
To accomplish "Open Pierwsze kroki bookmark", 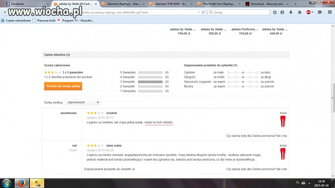I will point(44,20).
